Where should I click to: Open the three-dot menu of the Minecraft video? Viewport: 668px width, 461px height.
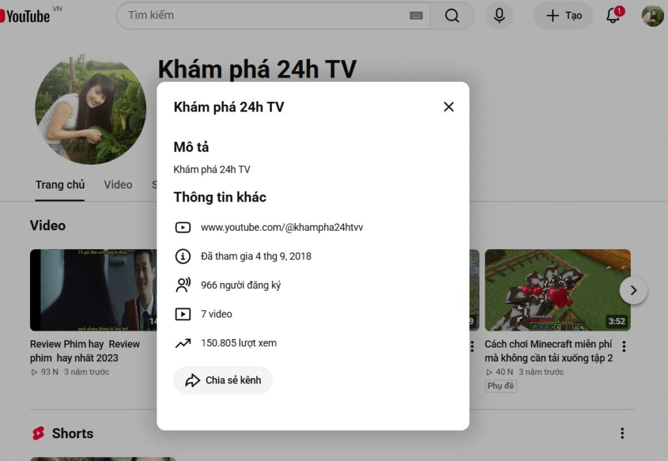pos(624,346)
